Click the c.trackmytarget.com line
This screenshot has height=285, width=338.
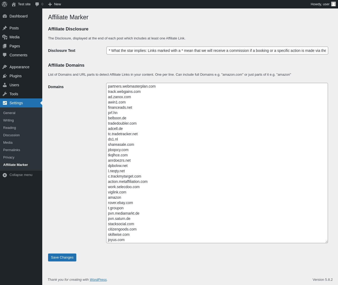pos(125,176)
